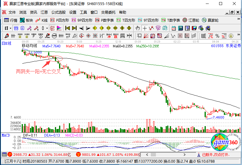Click the 深 Shenzhen index badge
Viewport: 242px width, 165px height.
(x=78, y=154)
